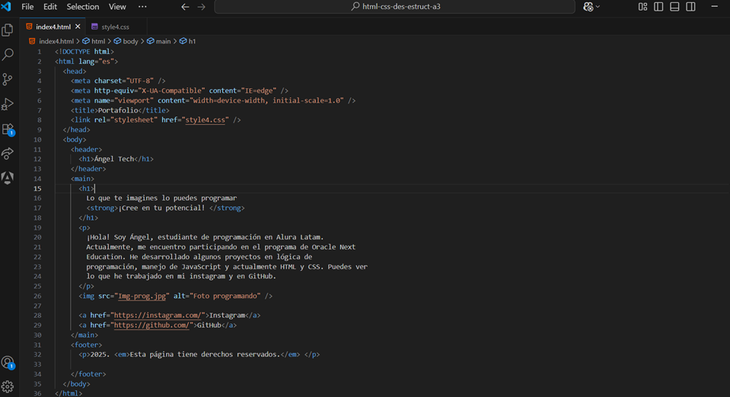The image size is (730, 397).
Task: Click the html-css-des-estruct-a3 search box
Action: (x=395, y=7)
